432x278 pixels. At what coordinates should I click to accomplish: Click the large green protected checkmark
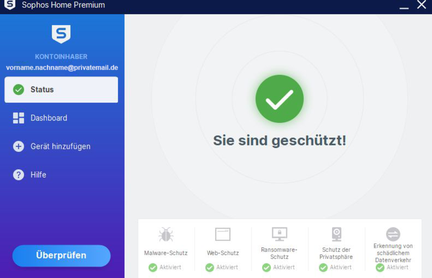(x=280, y=99)
